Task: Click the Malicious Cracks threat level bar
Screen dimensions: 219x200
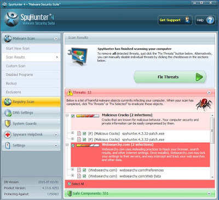Action: tap(88, 116)
